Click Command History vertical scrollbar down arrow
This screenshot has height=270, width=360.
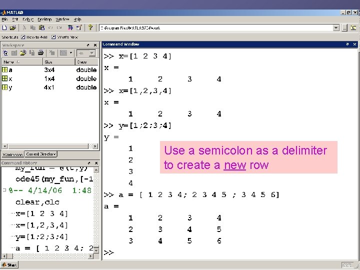(x=96, y=250)
